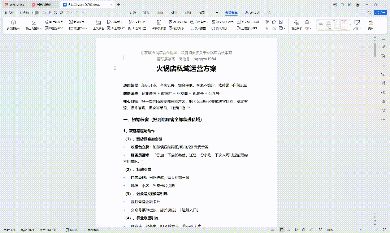390x233 pixels.
Task: Open the AI proofreading dropdown in the status bar
Action: [73, 230]
